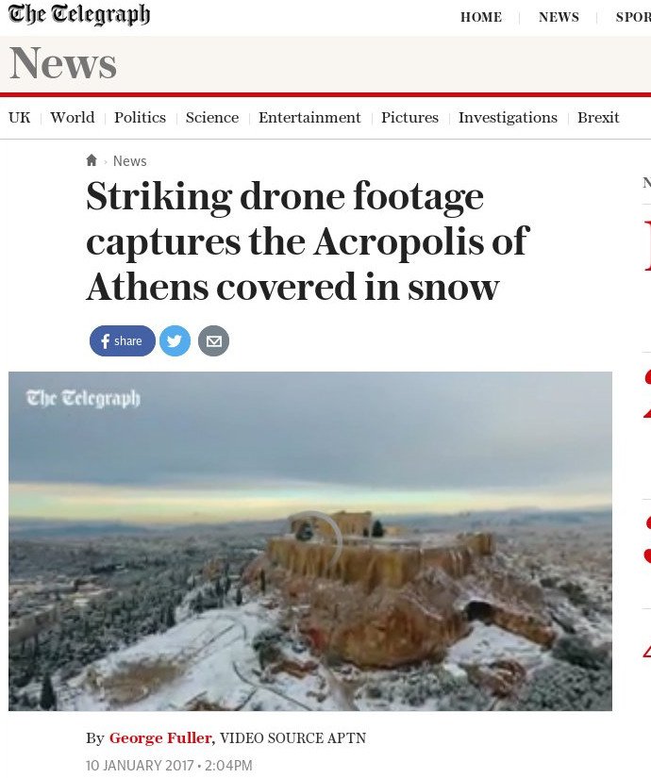Select the World section tab

[73, 118]
